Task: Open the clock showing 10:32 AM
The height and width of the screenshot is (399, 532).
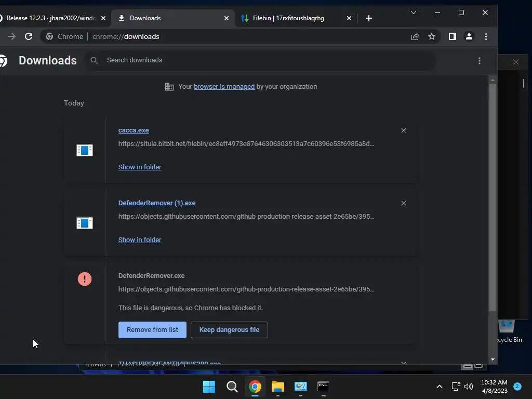Action: click(495, 387)
